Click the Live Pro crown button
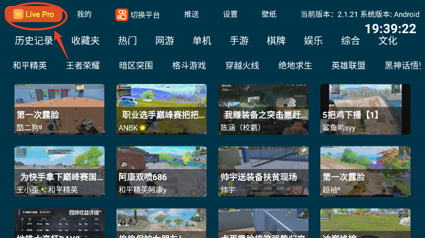 tap(35, 14)
